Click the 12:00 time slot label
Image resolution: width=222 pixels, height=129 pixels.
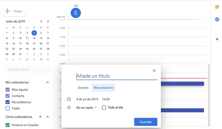pos(62,46)
